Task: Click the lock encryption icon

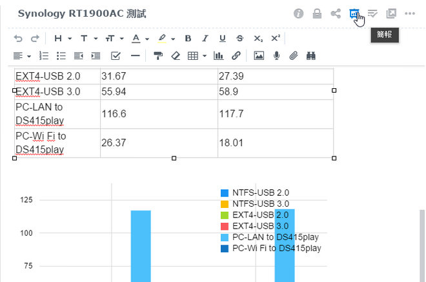Action: (x=317, y=14)
